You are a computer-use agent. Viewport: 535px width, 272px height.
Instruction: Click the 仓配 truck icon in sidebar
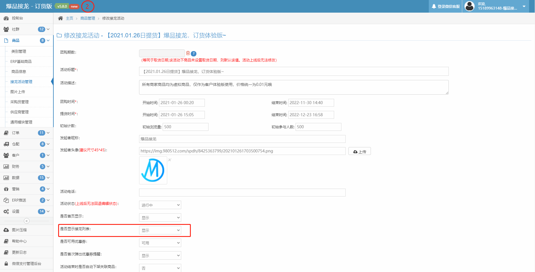(x=6, y=144)
